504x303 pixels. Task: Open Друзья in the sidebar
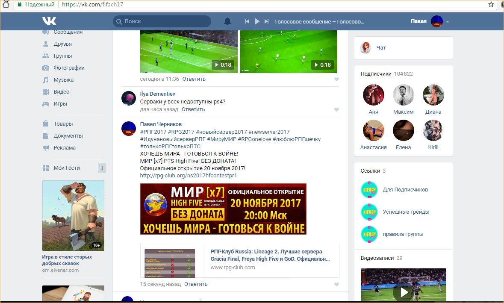[63, 44]
